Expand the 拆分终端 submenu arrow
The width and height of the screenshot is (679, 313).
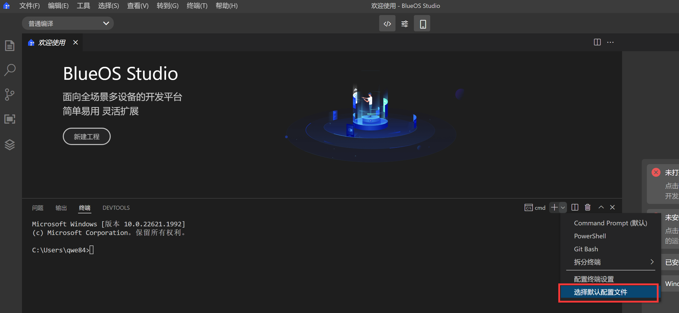tap(652, 262)
